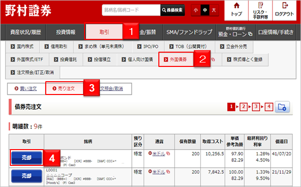Click new-window icon beside first 米ドル
The image size is (301, 187).
pyautogui.click(x=168, y=154)
